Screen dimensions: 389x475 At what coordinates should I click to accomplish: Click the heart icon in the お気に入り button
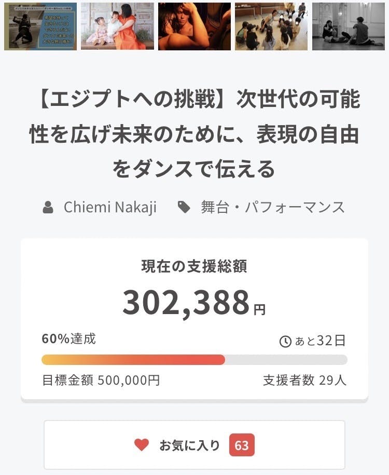tap(141, 445)
